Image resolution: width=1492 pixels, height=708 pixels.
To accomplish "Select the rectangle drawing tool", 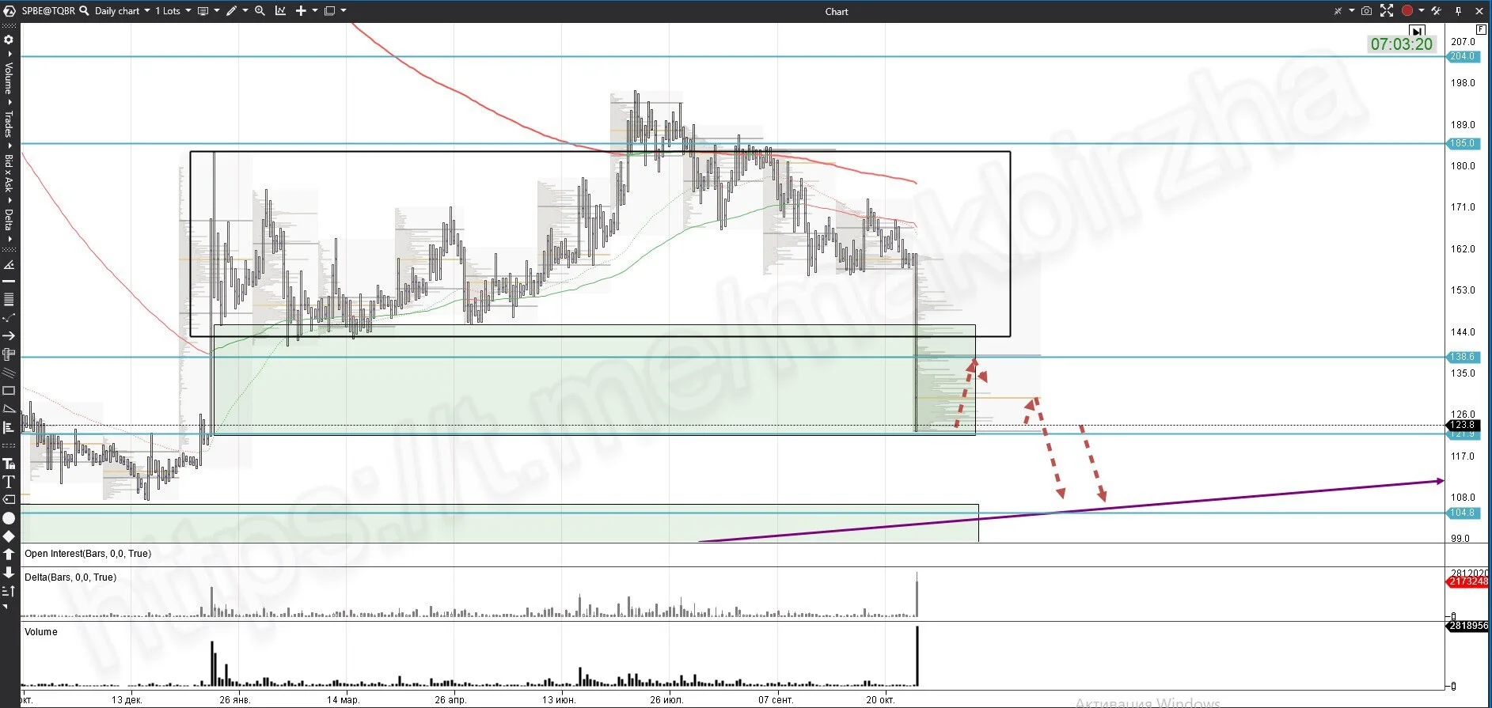I will (x=9, y=390).
